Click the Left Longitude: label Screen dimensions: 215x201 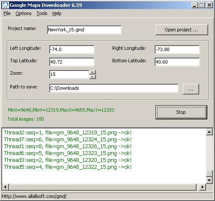click(x=25, y=48)
